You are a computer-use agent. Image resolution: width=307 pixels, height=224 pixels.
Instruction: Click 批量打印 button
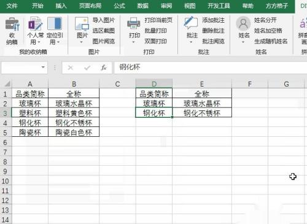coord(155,31)
